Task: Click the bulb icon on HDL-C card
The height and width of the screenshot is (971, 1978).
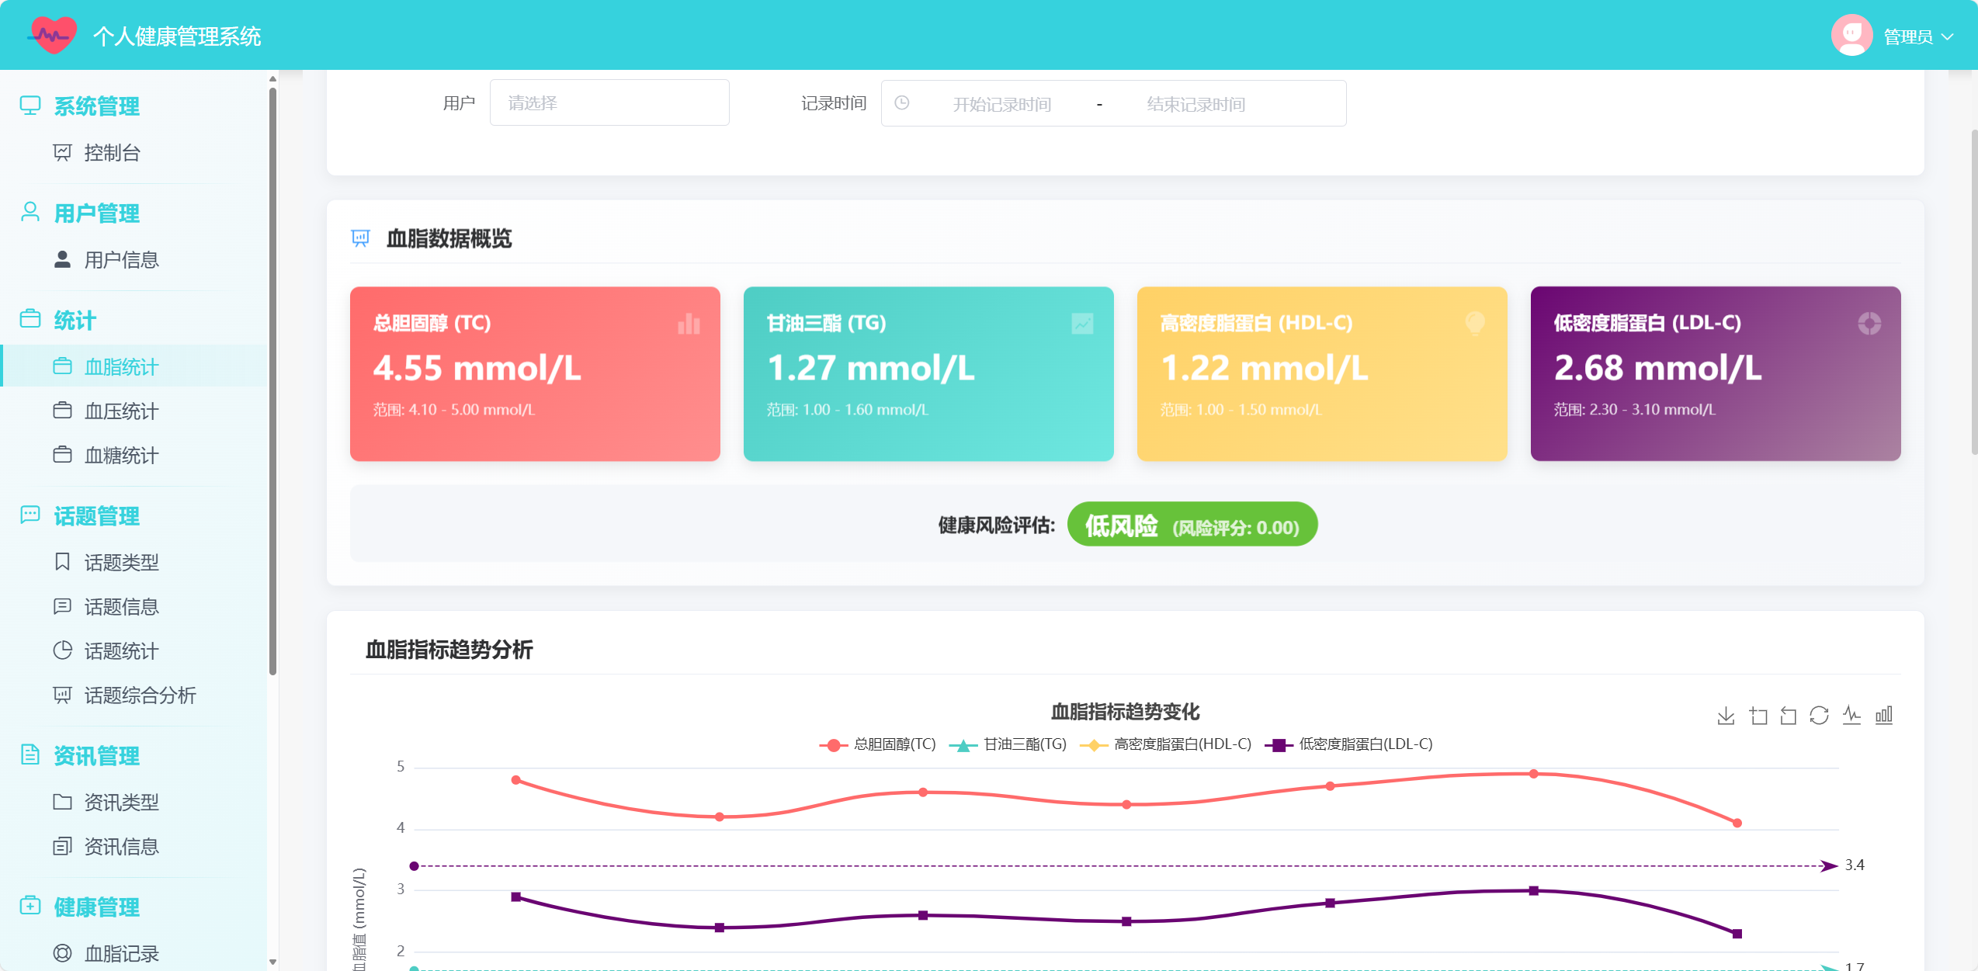Action: tap(1475, 323)
